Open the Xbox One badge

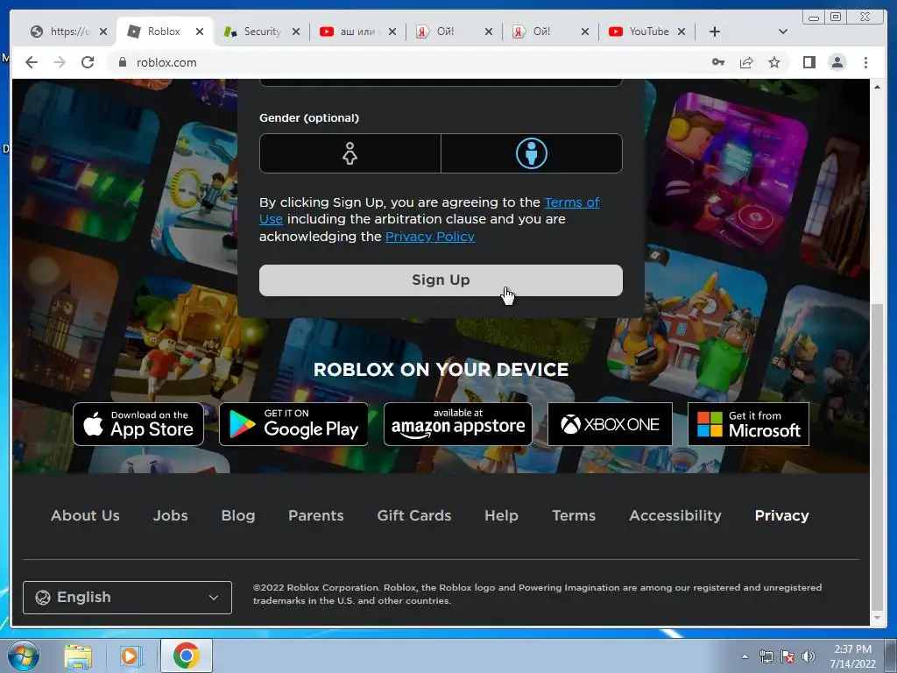click(x=610, y=424)
